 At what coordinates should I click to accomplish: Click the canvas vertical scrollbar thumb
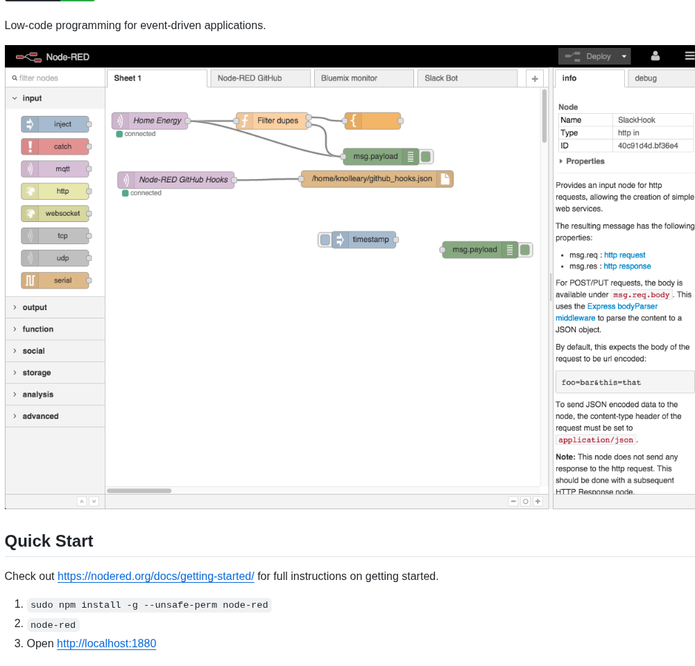(544, 116)
